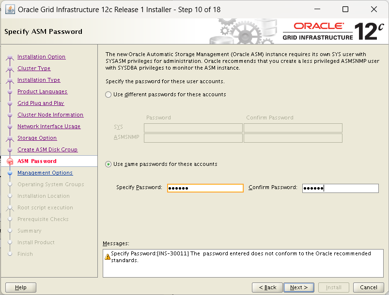Select Use different passwords for these accounts

click(108, 95)
